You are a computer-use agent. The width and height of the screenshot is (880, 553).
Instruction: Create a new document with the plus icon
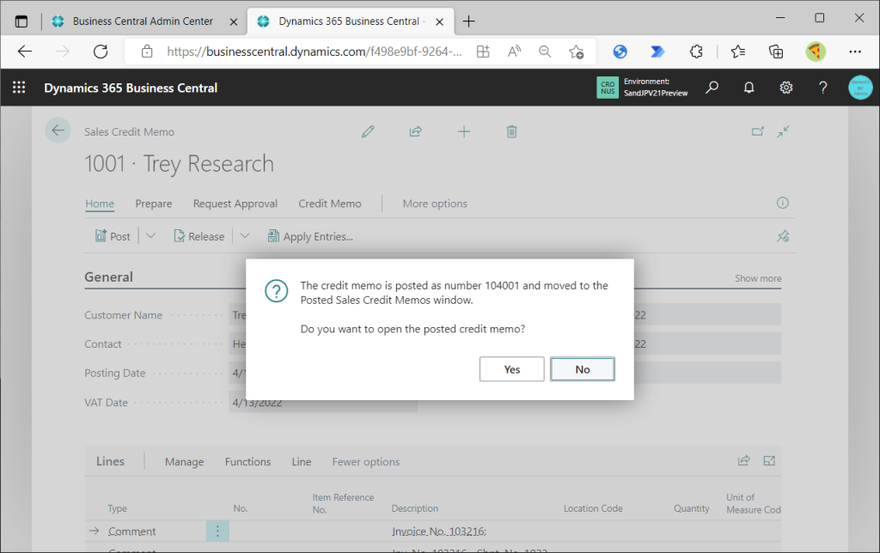[x=463, y=131]
